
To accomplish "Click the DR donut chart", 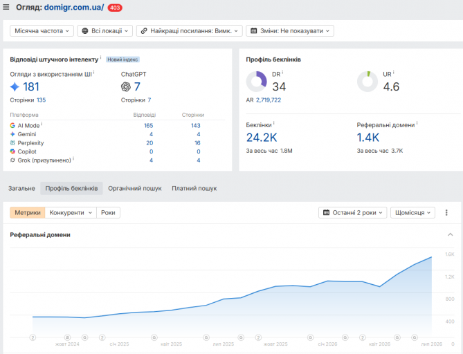I will [256, 82].
